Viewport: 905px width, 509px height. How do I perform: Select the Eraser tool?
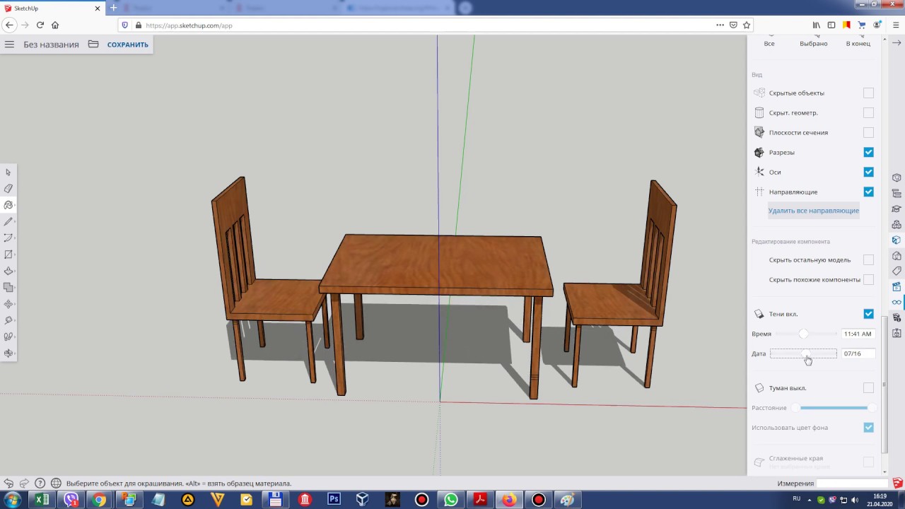point(8,189)
